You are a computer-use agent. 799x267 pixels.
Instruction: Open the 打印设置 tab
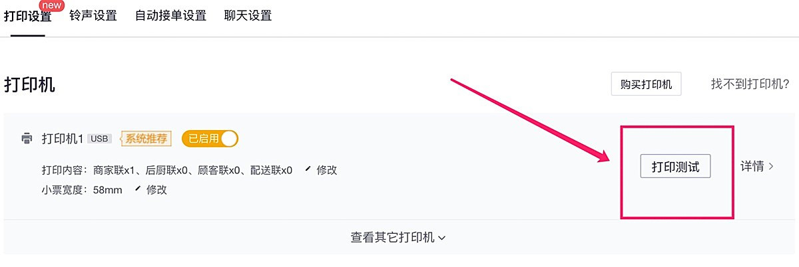click(x=27, y=16)
